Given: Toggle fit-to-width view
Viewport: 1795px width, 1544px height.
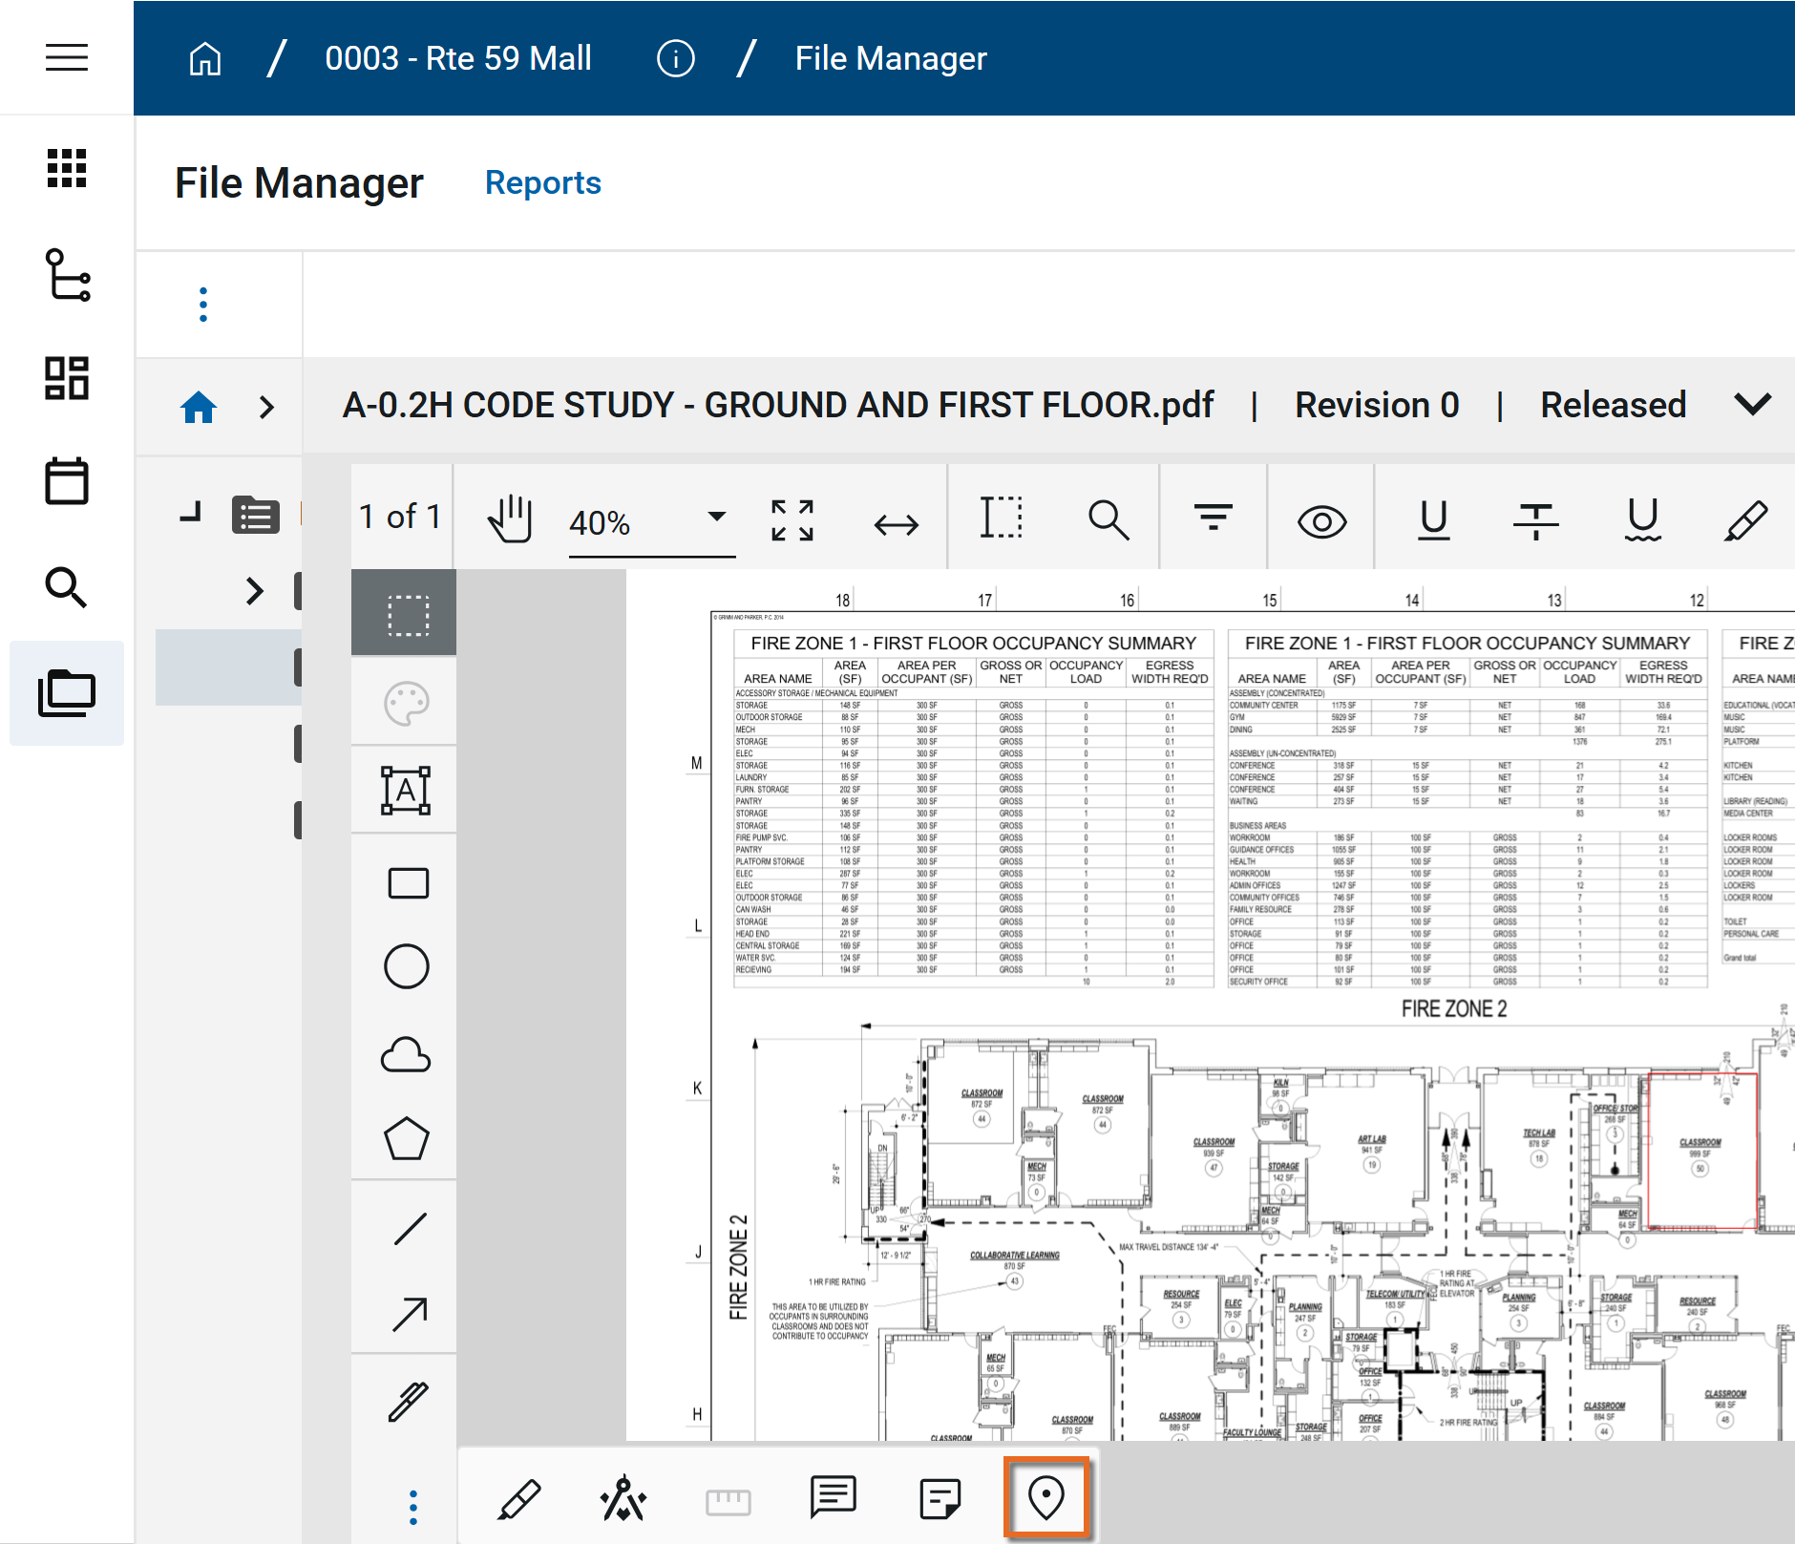Looking at the screenshot, I should [896, 524].
